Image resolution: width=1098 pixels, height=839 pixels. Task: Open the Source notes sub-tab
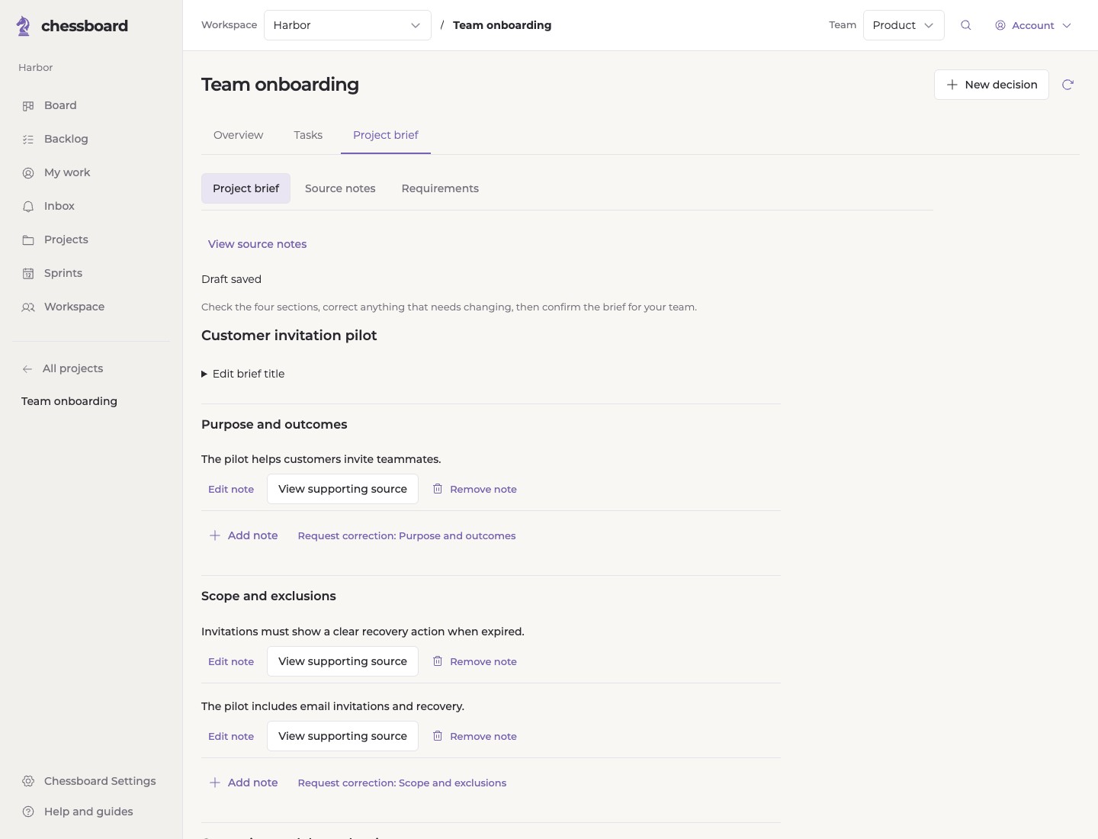pyautogui.click(x=340, y=188)
